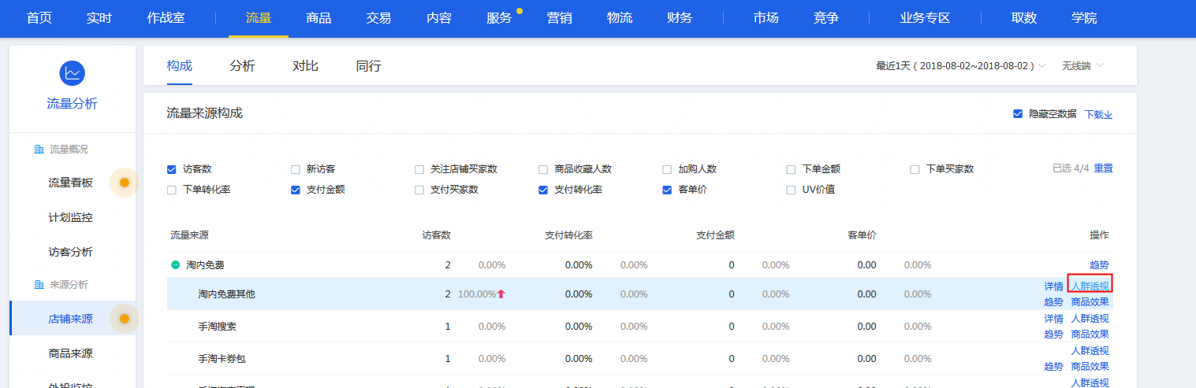Uncheck the 访客数 checkbox
Screen dimensions: 1196x388
pos(172,169)
